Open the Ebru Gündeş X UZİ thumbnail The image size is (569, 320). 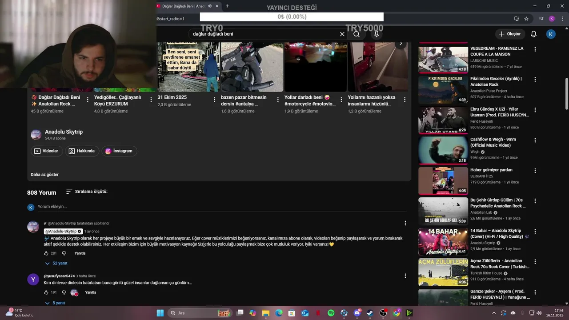[443, 120]
